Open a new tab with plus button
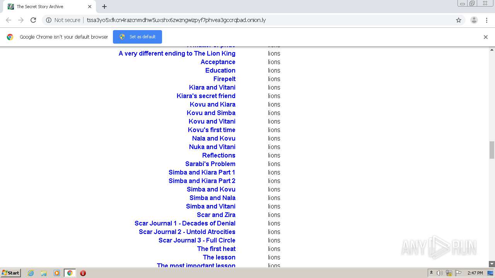Image resolution: width=495 pixels, height=278 pixels. [104, 7]
